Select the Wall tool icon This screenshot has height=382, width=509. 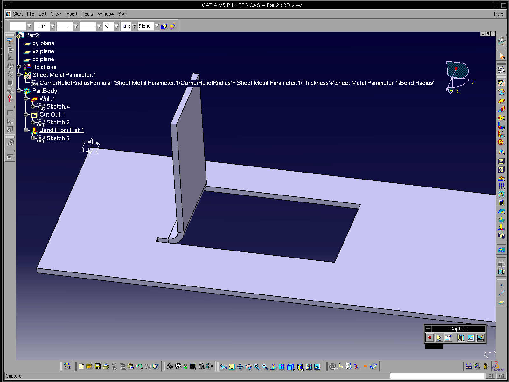tap(501, 101)
